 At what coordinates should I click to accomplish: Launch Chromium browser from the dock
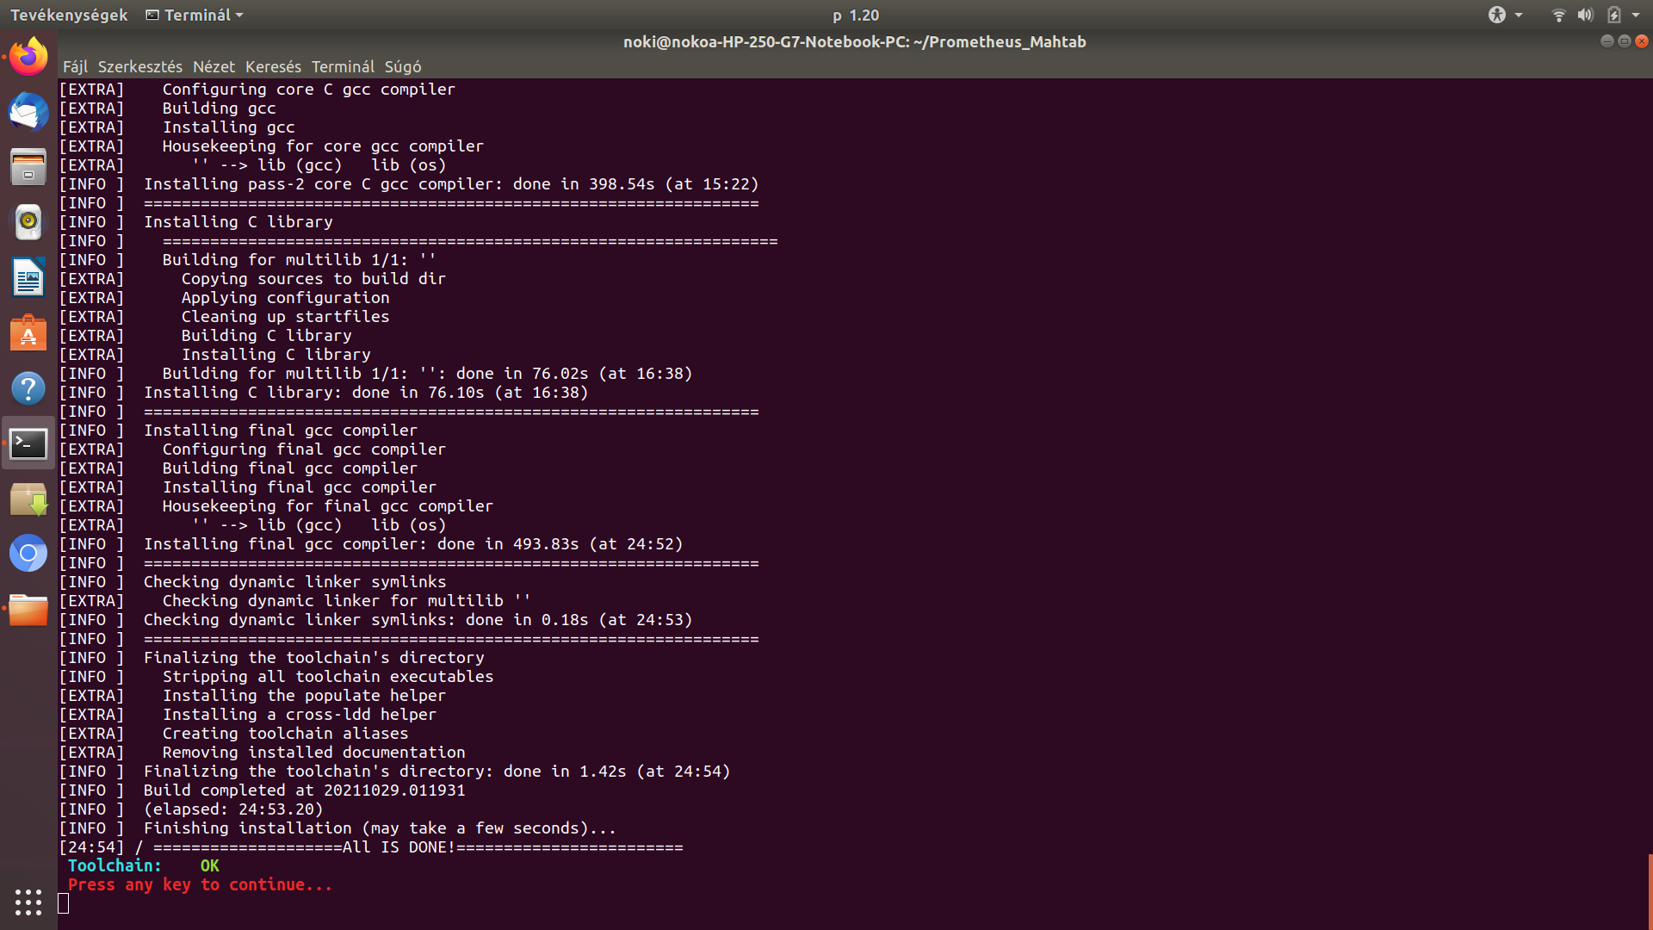coord(28,554)
